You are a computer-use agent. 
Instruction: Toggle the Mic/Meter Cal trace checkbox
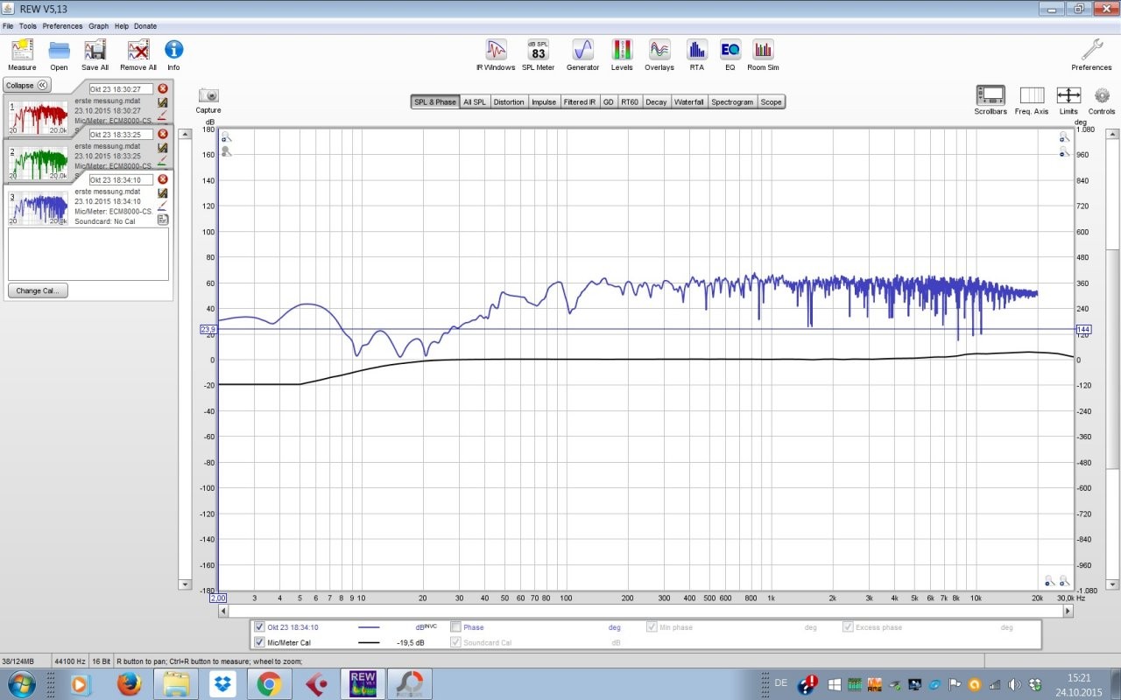tap(259, 642)
